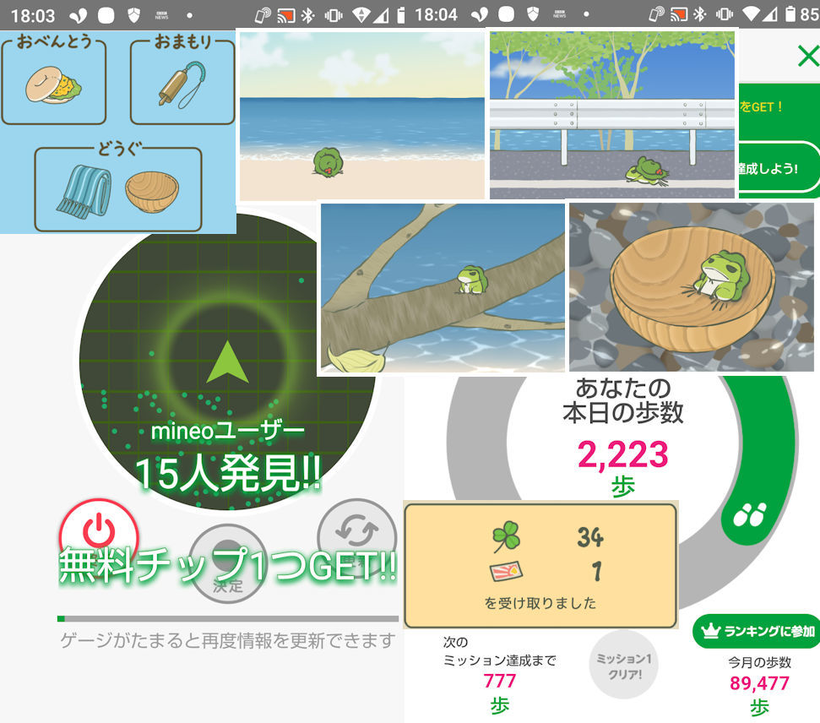The width and height of the screenshot is (820, 723).
Task: Tap the 15人発見!! text
Action: tap(228, 474)
